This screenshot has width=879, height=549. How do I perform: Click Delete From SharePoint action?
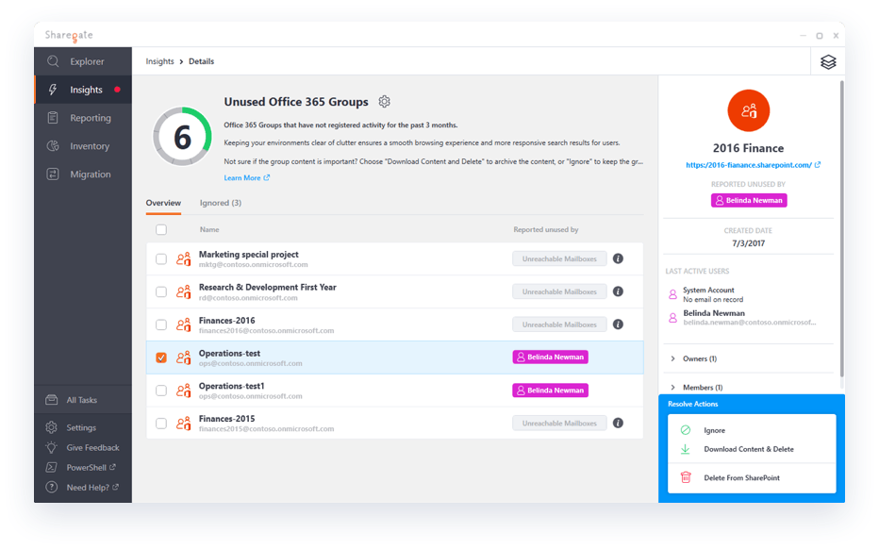tap(741, 478)
